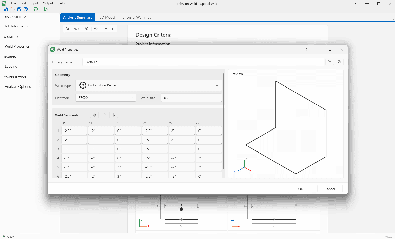395x239 pixels.
Task: Click the 97% zoom level text
Action: pyautogui.click(x=77, y=29)
